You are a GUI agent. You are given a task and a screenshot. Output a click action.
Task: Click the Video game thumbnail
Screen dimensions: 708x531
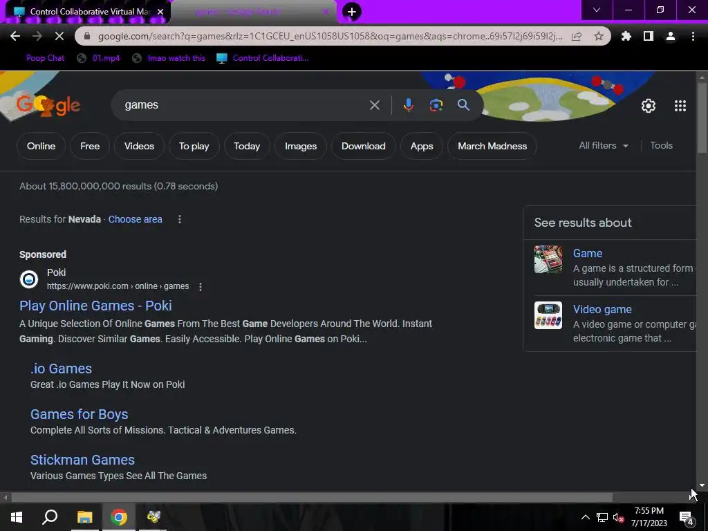click(548, 315)
